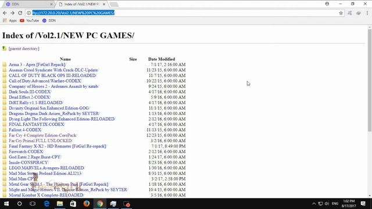Click folder icon beside Firewatch-CODEX

(x=5, y=152)
